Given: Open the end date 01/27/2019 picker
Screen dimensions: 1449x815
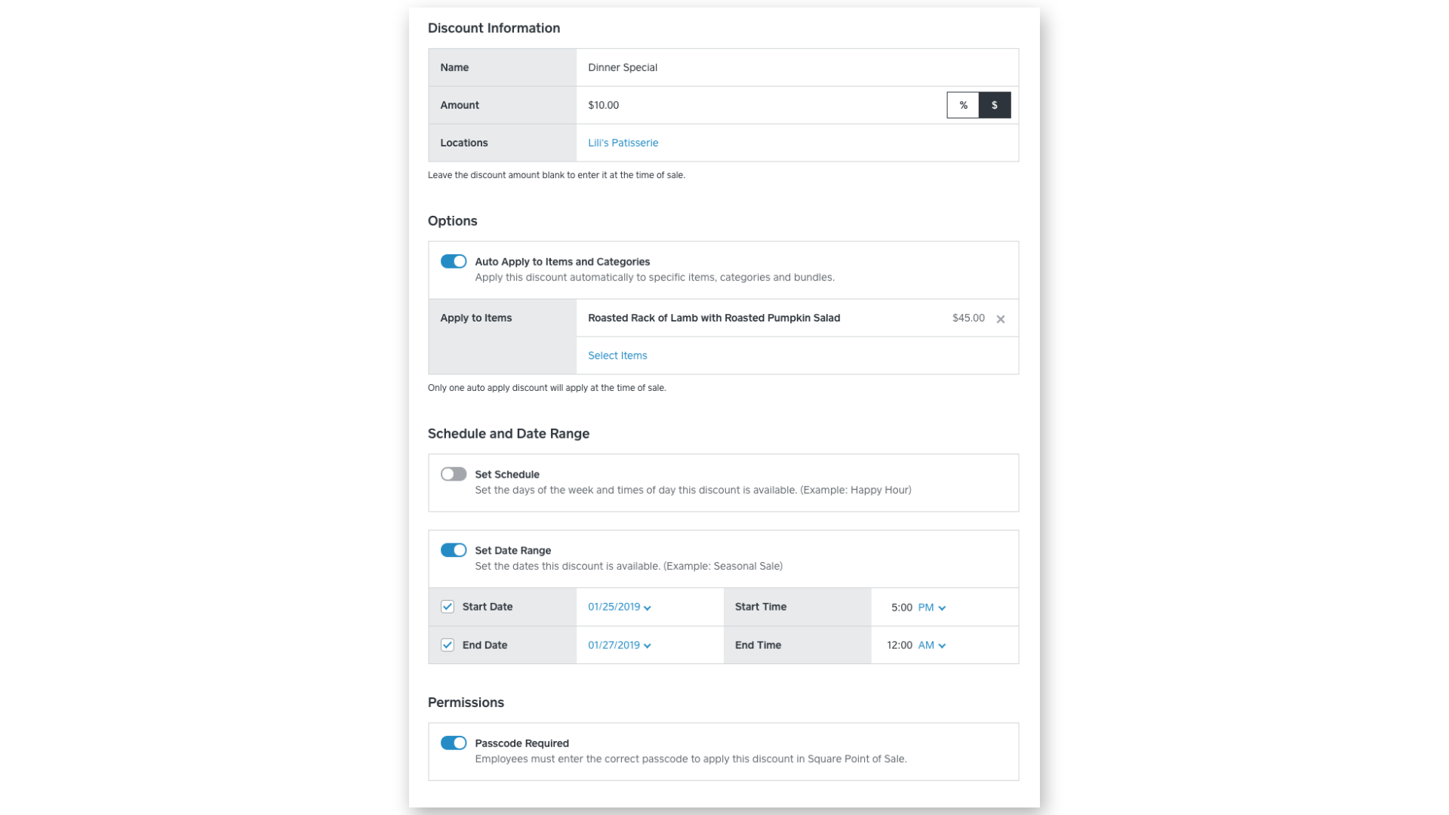Looking at the screenshot, I should (x=619, y=645).
